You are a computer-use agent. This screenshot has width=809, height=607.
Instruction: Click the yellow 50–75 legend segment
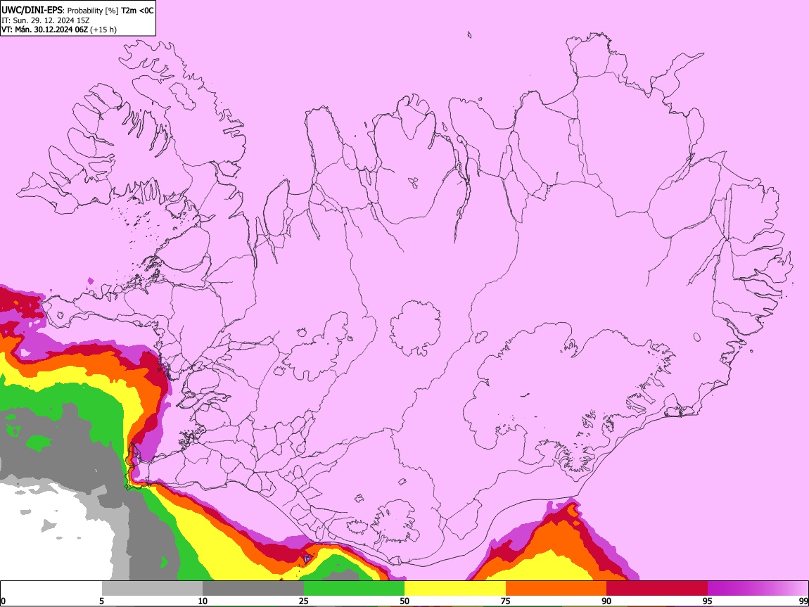coord(455,589)
